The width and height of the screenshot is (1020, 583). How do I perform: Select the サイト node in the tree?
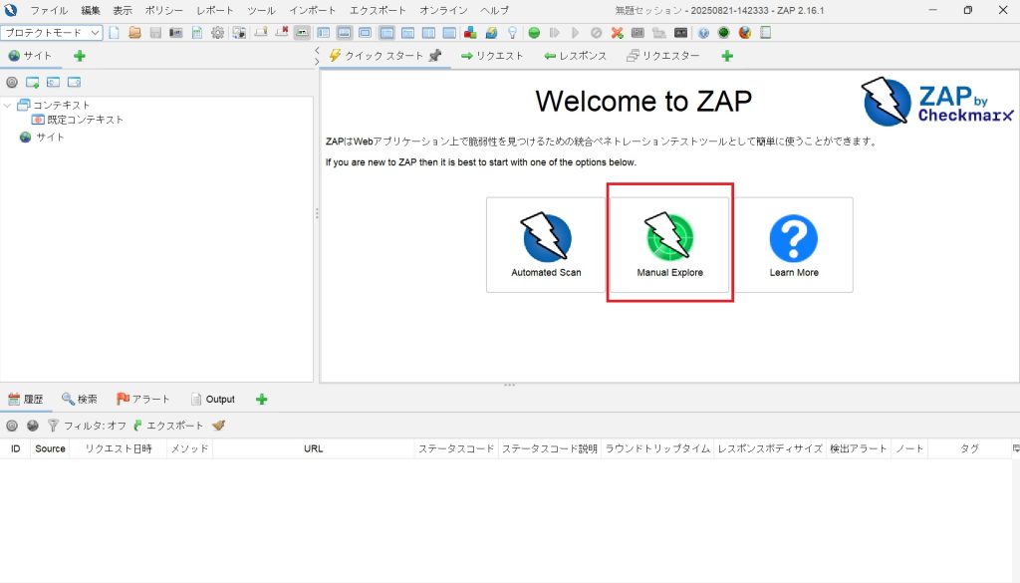(x=50, y=138)
